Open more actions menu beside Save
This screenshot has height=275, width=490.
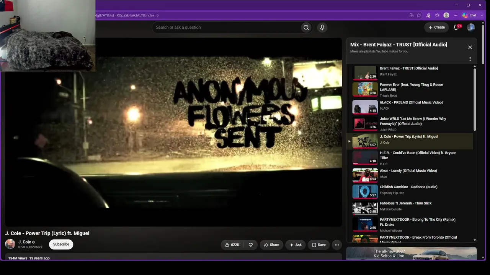click(337, 245)
